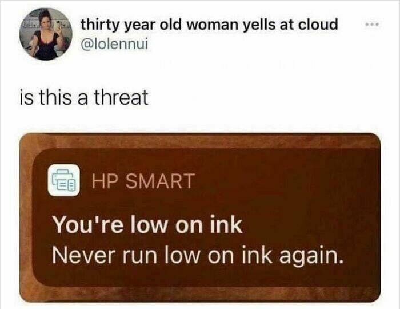Click the letters 'HP' beside the printer icon
Screen dimensions: 400x309
(106, 181)
